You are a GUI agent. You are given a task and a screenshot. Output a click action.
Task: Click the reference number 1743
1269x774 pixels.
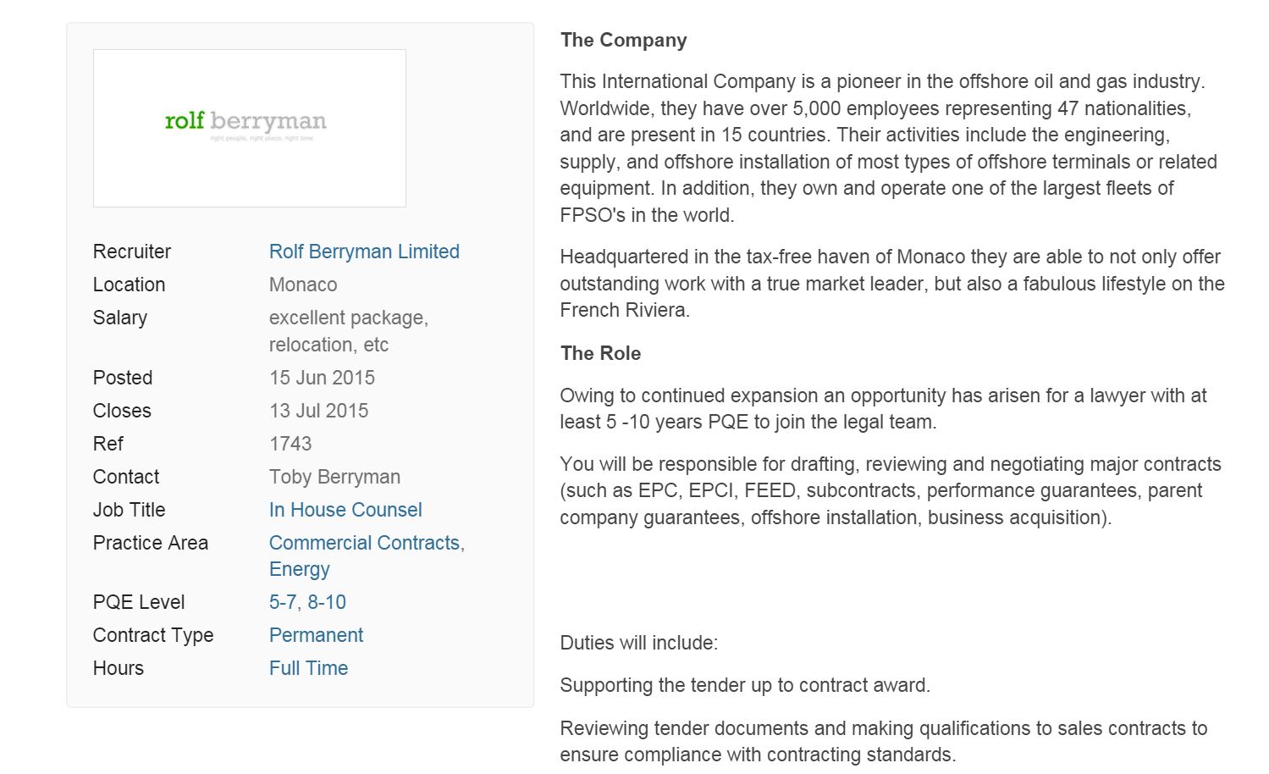[290, 444]
